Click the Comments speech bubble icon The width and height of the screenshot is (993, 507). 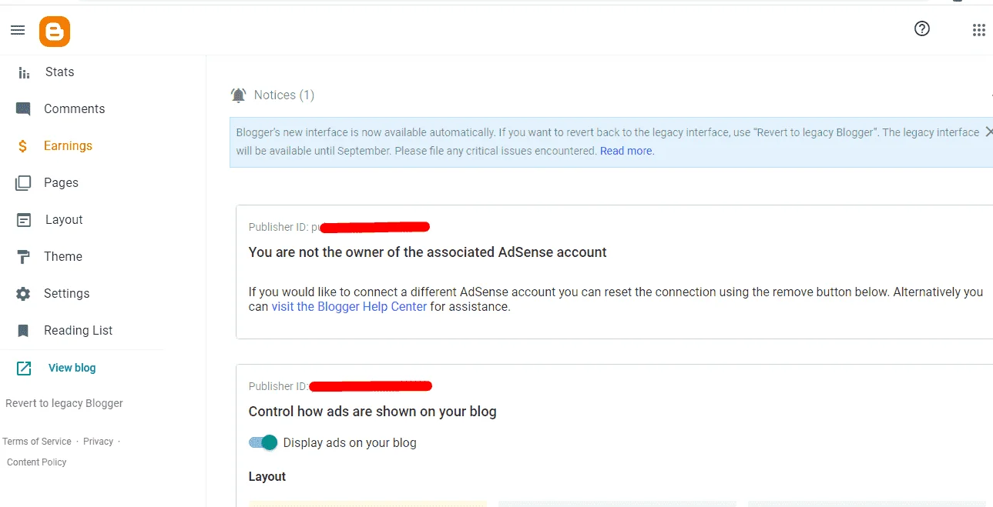click(x=23, y=109)
